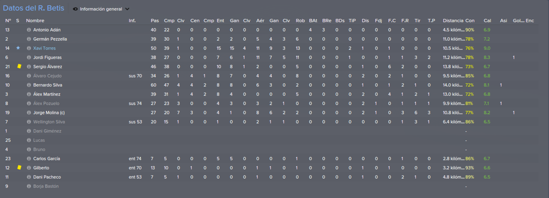Image resolution: width=549 pixels, height=198 pixels.
Task: Open info icon for Bernardo Silva
Action: click(29, 85)
